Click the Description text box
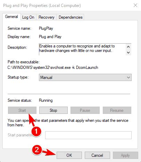The width and height of the screenshot is (141, 162). pyautogui.click(x=85, y=49)
